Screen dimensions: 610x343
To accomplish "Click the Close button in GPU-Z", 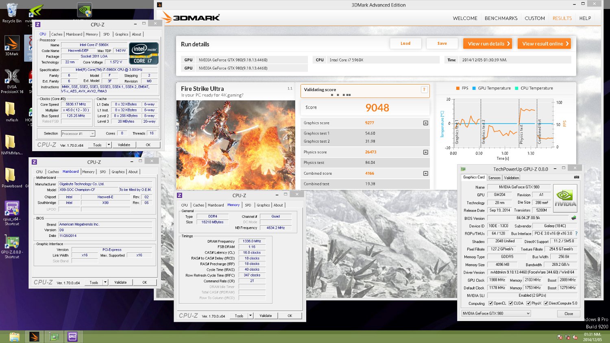I will [x=569, y=313].
